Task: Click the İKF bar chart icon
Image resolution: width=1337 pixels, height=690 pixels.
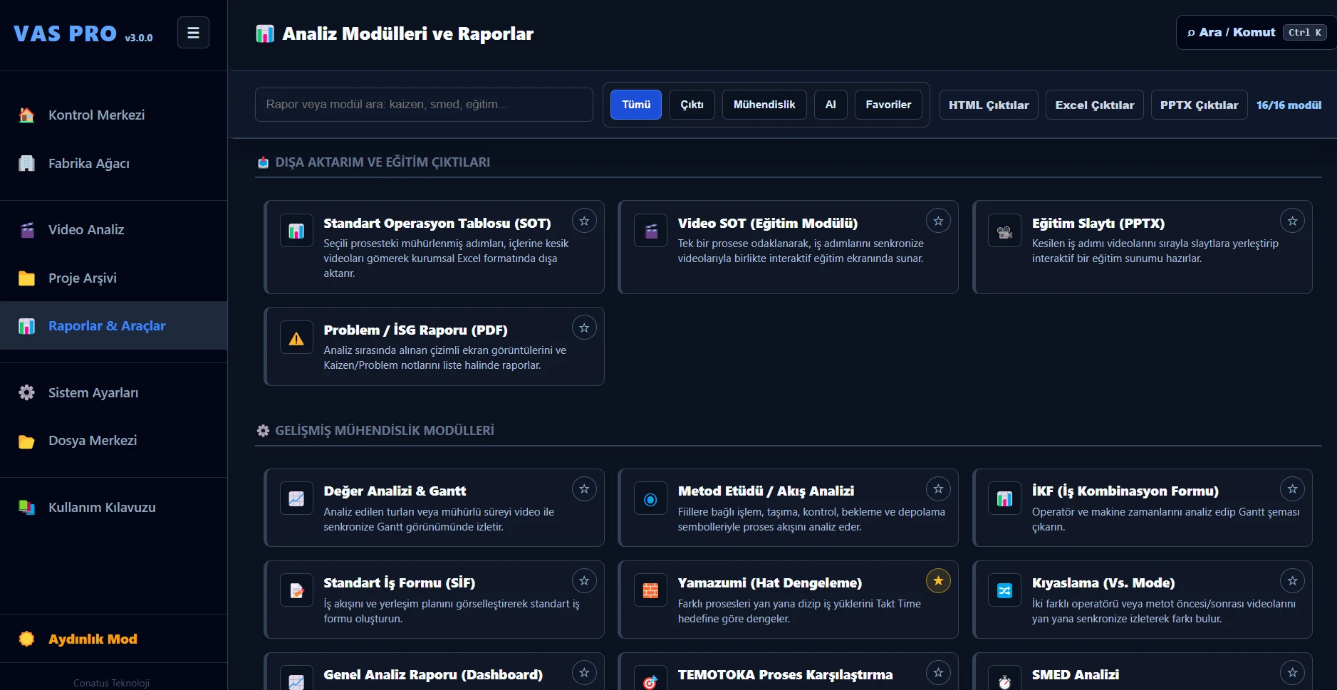Action: click(x=1004, y=499)
